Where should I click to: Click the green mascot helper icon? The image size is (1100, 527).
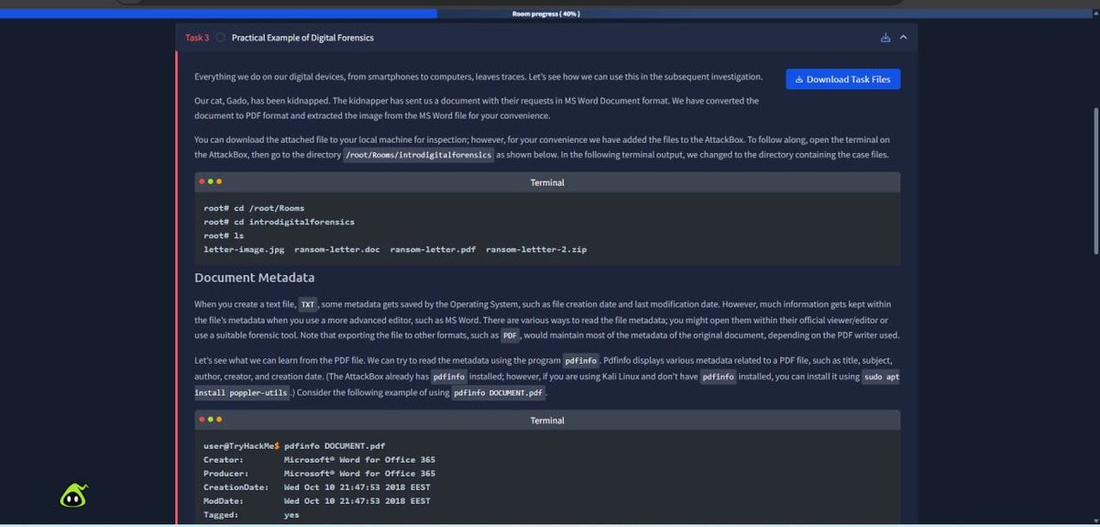click(x=74, y=496)
